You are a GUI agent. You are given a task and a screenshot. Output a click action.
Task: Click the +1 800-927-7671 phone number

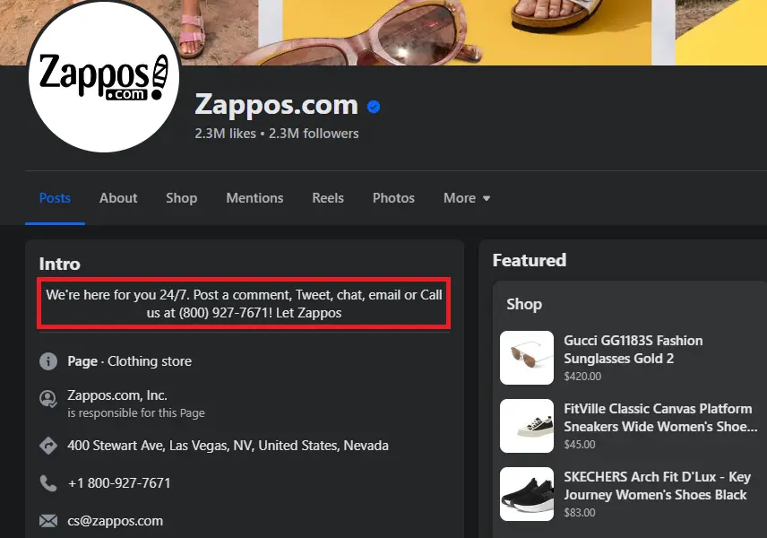tap(119, 483)
